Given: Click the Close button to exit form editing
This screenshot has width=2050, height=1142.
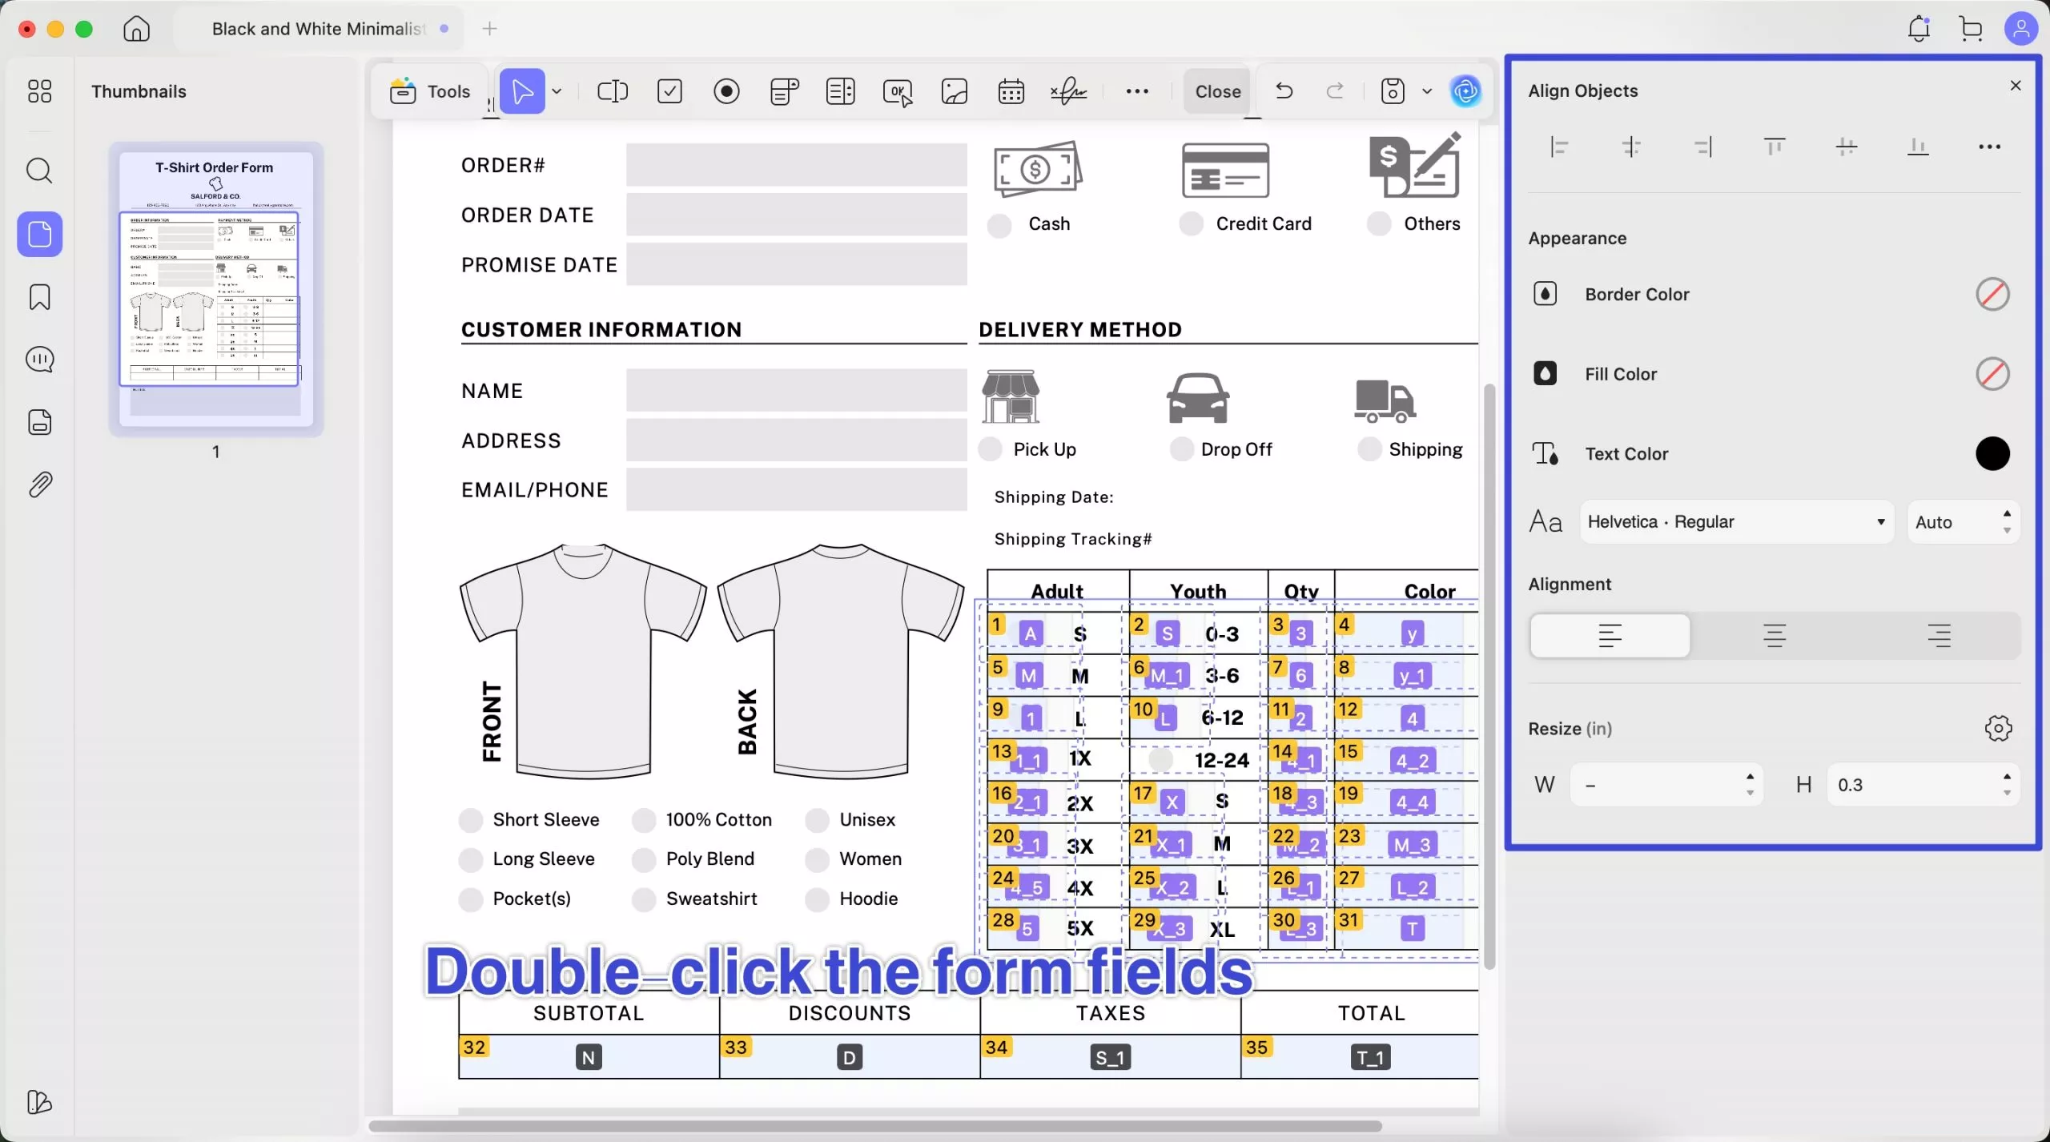Looking at the screenshot, I should (1216, 90).
